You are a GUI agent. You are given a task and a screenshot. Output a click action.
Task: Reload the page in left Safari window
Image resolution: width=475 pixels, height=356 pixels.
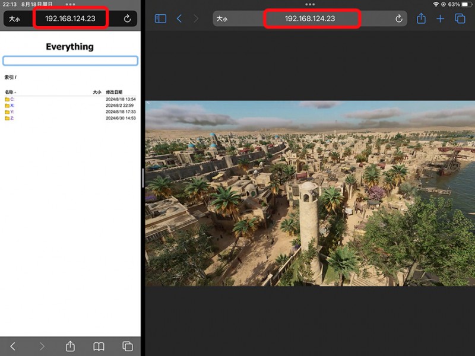tap(127, 19)
